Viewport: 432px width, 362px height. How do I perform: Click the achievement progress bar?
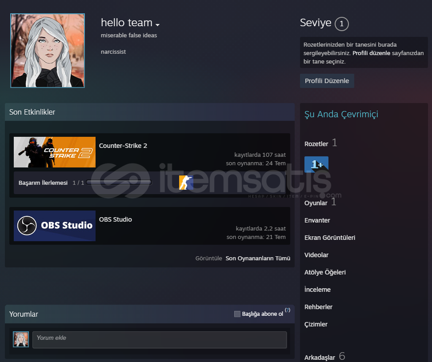119,183
